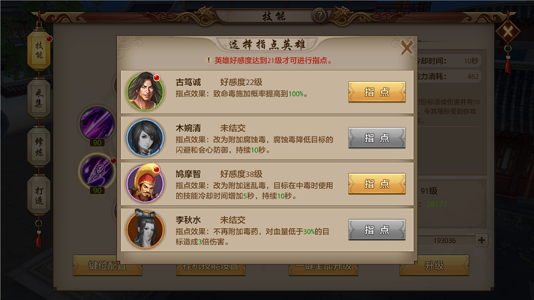Screen dimensions: 534x300
Task: Click grey 指点 button for 李秋水
Action: 377,230
